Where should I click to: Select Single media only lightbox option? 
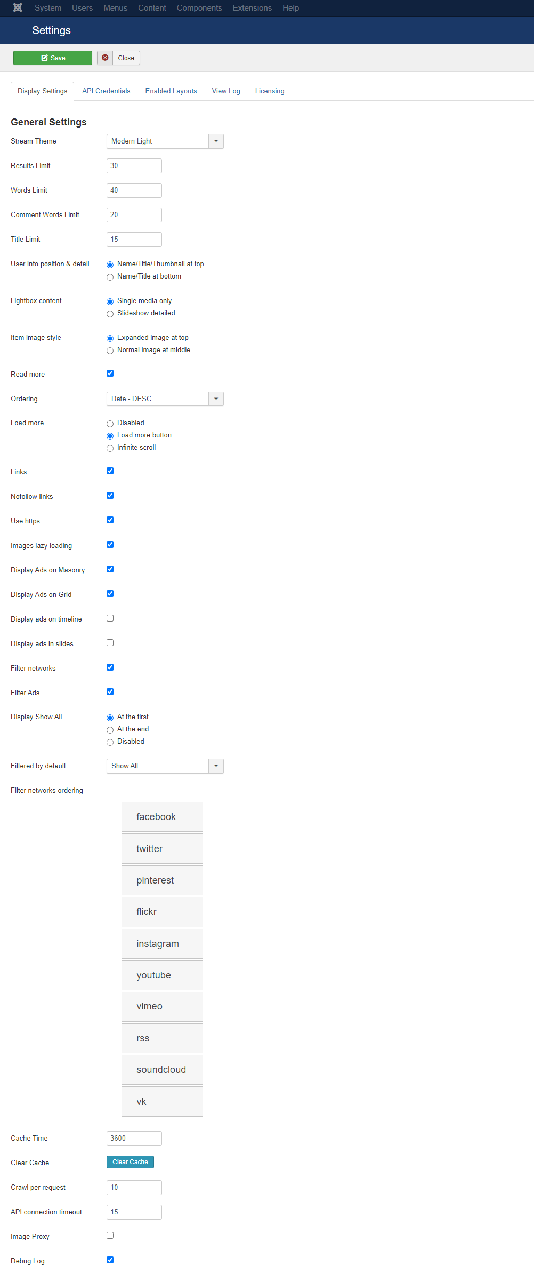(110, 301)
